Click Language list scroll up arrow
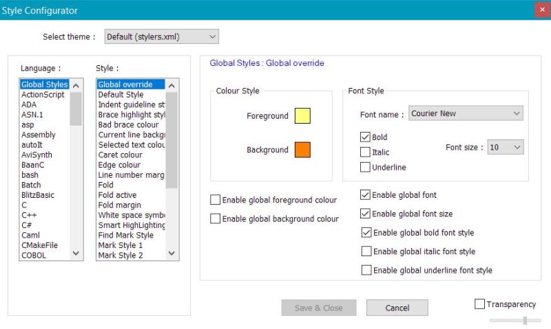The height and width of the screenshot is (329, 551). [76, 85]
